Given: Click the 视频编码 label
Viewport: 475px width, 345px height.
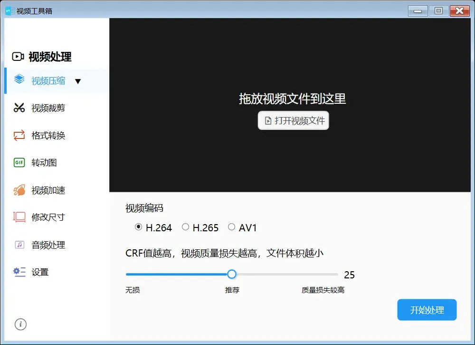Looking at the screenshot, I should 144,208.
